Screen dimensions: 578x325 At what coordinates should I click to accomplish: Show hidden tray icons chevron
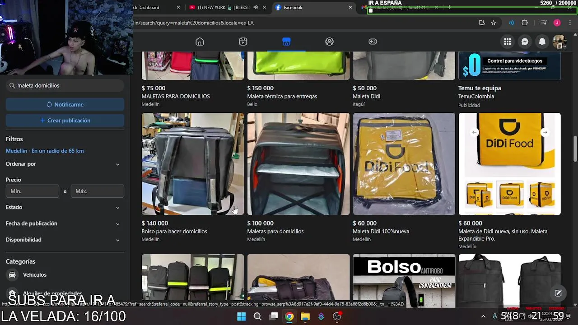(x=483, y=316)
